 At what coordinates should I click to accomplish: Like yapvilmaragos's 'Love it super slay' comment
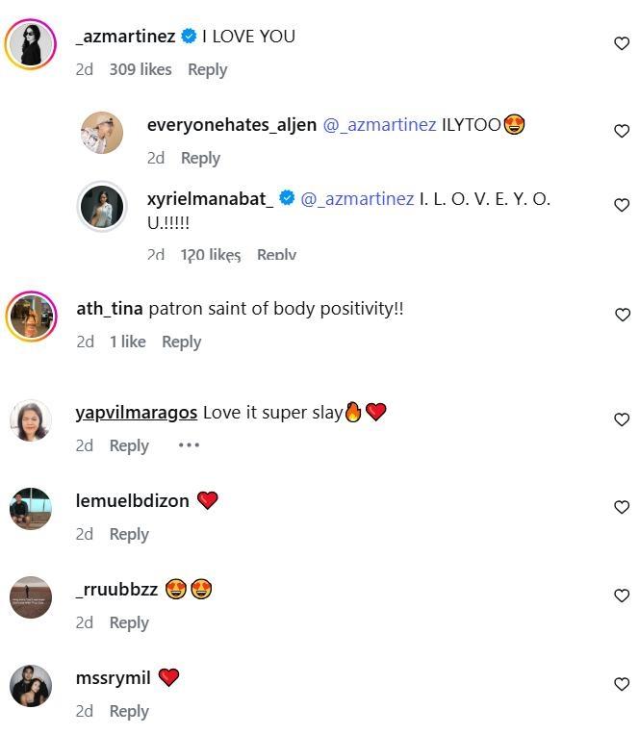click(622, 419)
